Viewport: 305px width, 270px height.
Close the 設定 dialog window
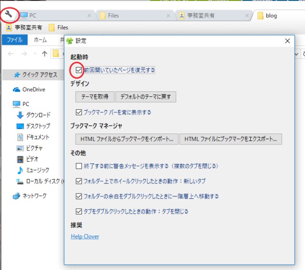[287, 41]
